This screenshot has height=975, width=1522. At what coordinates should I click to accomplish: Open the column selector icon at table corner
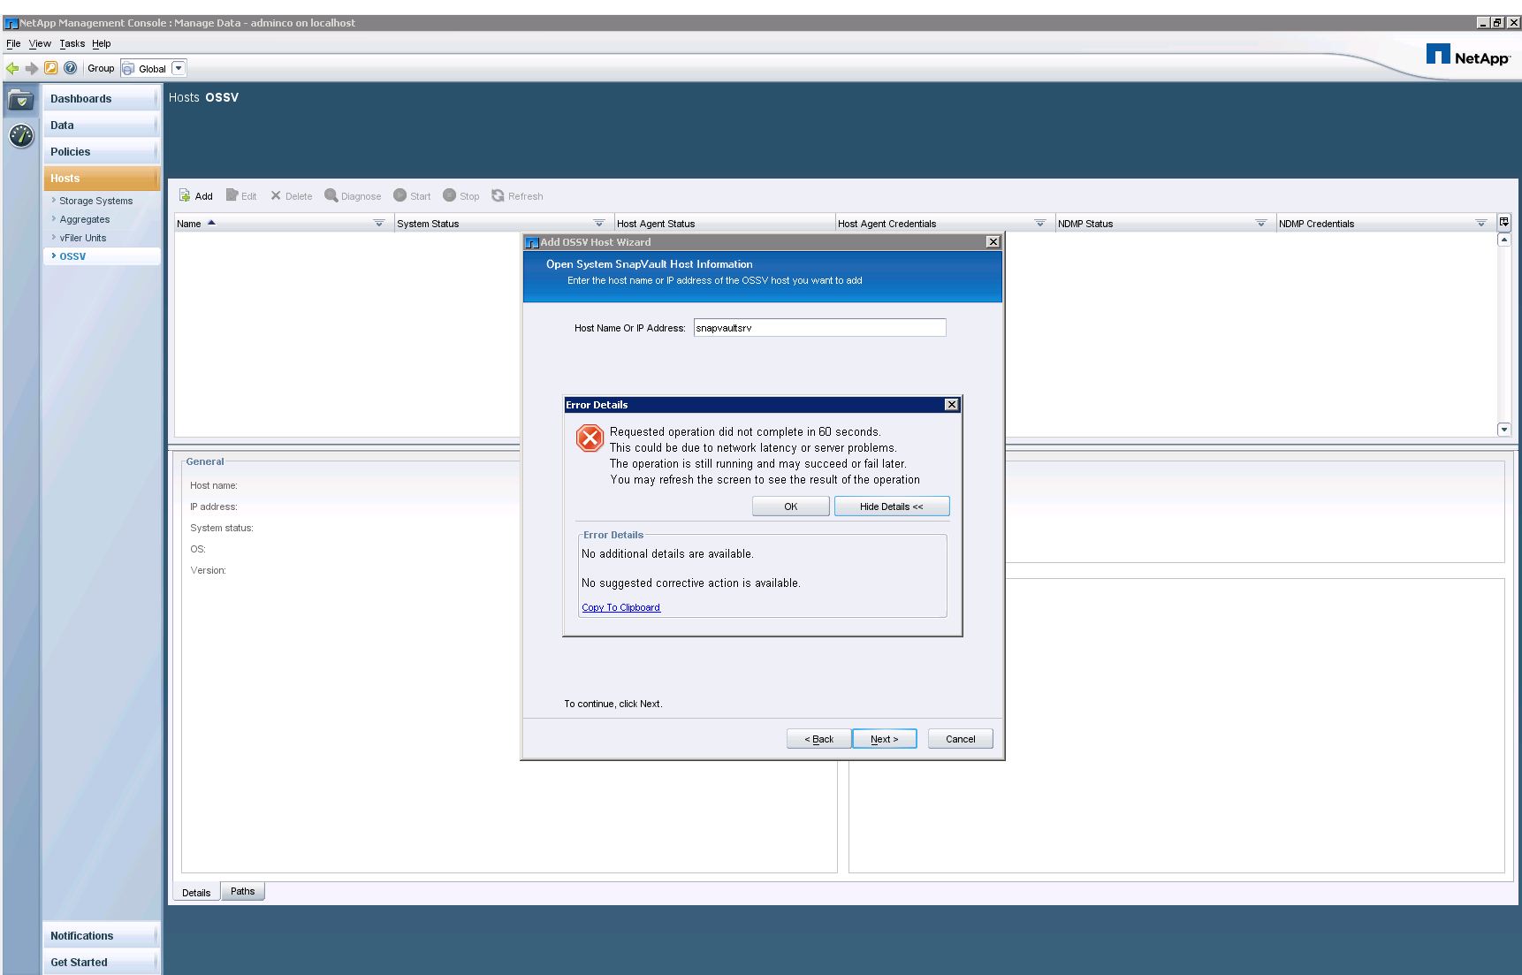(1504, 223)
